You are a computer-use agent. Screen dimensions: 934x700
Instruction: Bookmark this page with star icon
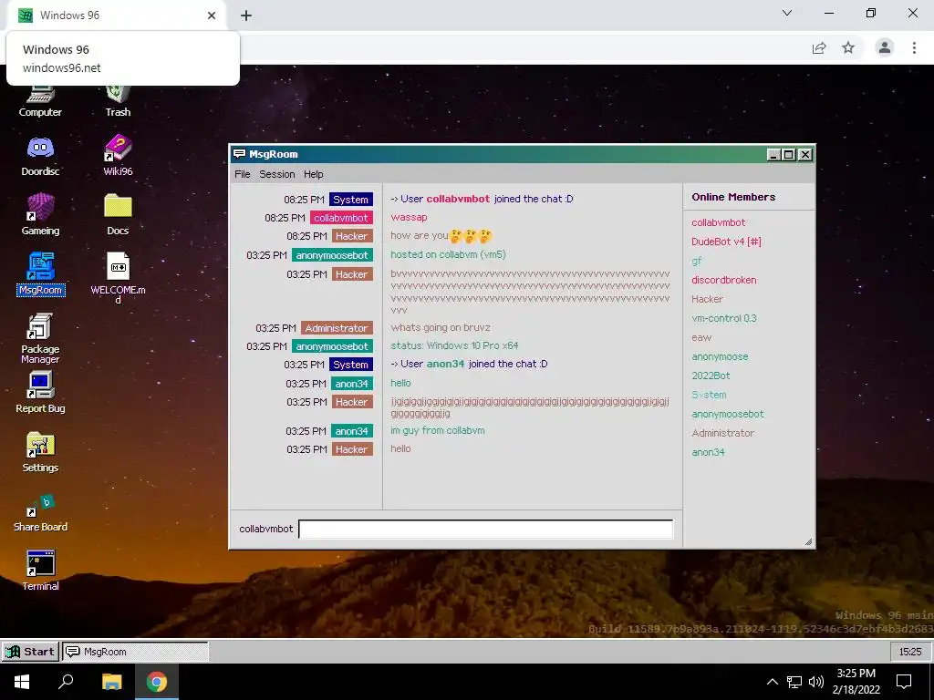pos(848,47)
